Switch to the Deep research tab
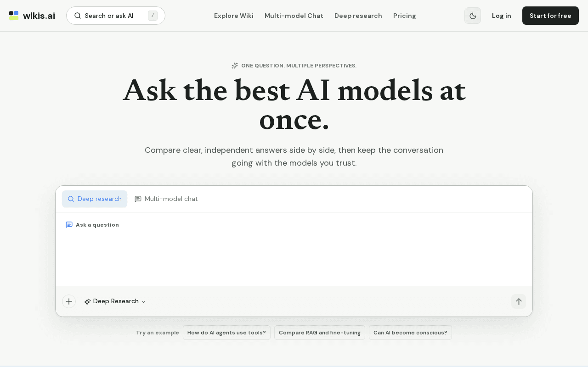This screenshot has height=367, width=588. pyautogui.click(x=95, y=199)
